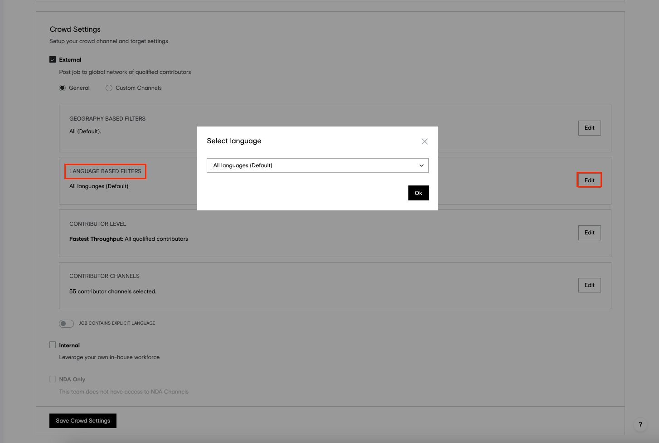Click Setup your crowd channel subtitle text
The image size is (659, 443).
point(109,41)
